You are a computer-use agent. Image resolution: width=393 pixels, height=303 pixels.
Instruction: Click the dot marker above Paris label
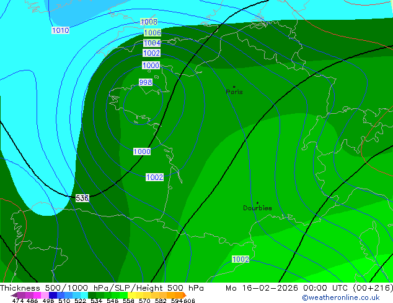coord(234,87)
